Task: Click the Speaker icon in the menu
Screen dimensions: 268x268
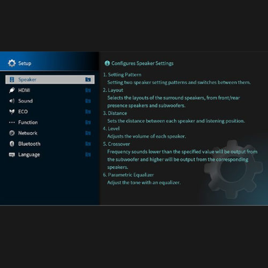Action: 12,79
